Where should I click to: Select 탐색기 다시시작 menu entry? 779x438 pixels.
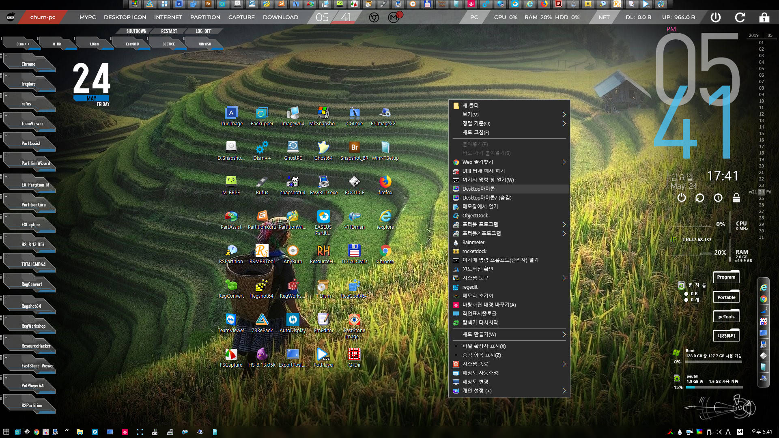[x=509, y=323]
